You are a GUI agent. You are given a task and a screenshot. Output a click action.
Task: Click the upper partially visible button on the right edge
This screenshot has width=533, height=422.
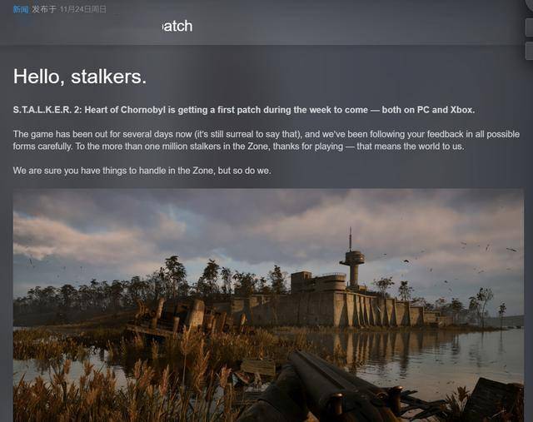point(529,27)
